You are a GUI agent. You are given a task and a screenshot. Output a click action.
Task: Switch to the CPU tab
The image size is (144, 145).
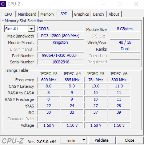(x=8, y=14)
